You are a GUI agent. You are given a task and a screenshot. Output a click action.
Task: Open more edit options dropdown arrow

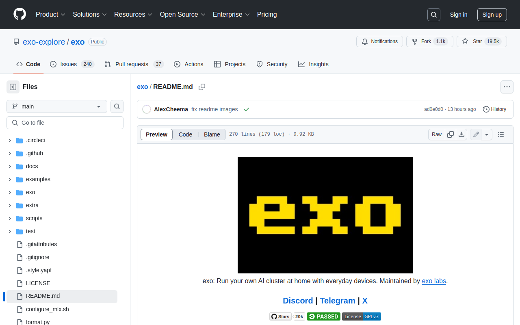(x=487, y=134)
